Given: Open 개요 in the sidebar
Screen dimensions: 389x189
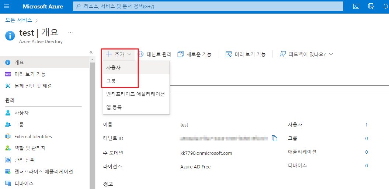Looking at the screenshot, I should click(45, 63).
